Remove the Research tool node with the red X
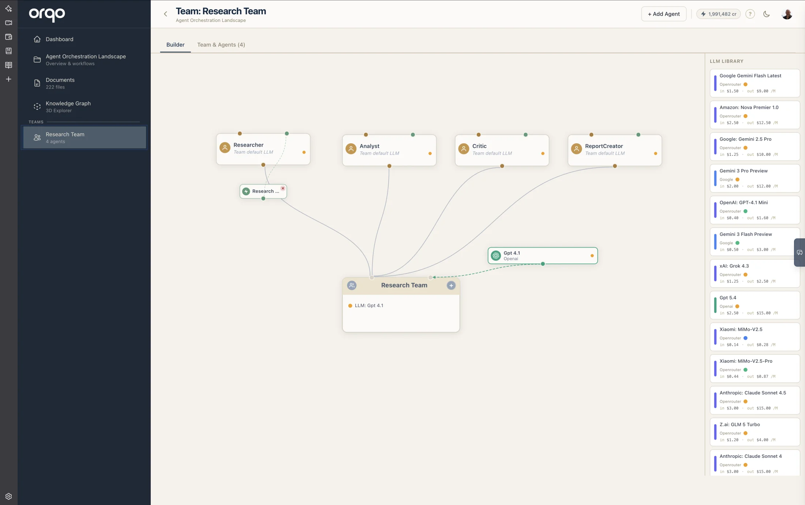This screenshot has width=805, height=505. click(x=283, y=188)
